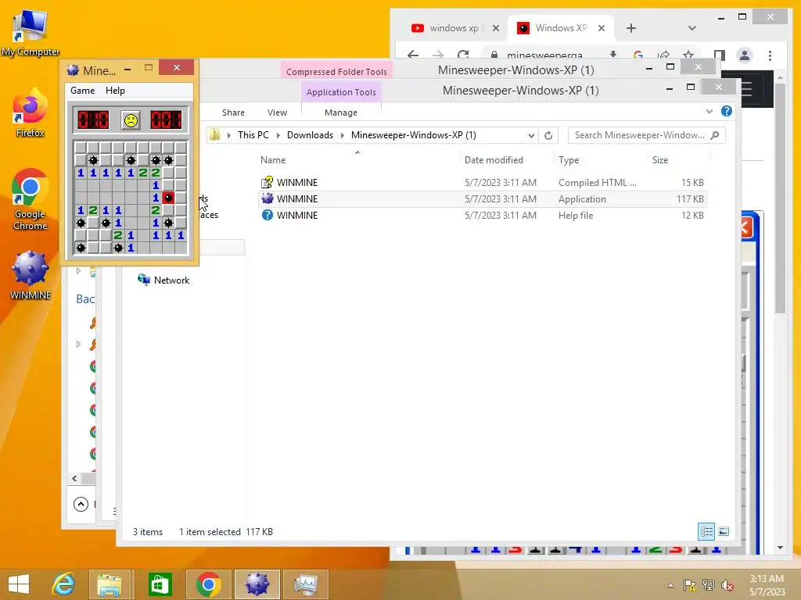Open Internet Explorer from taskbar
Screen dimensions: 801x600
pos(63,584)
